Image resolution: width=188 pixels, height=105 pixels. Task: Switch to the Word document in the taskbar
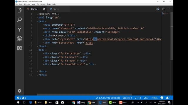(81, 102)
